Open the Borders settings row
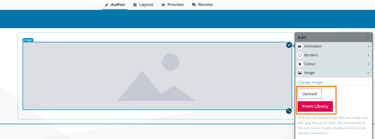This screenshot has height=139, width=375. coord(333,55)
